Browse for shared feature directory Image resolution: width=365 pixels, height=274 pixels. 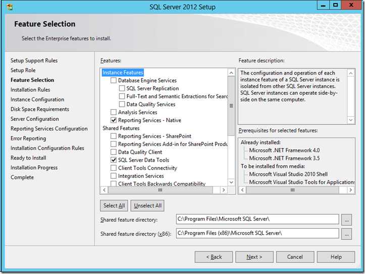pyautogui.click(x=347, y=220)
